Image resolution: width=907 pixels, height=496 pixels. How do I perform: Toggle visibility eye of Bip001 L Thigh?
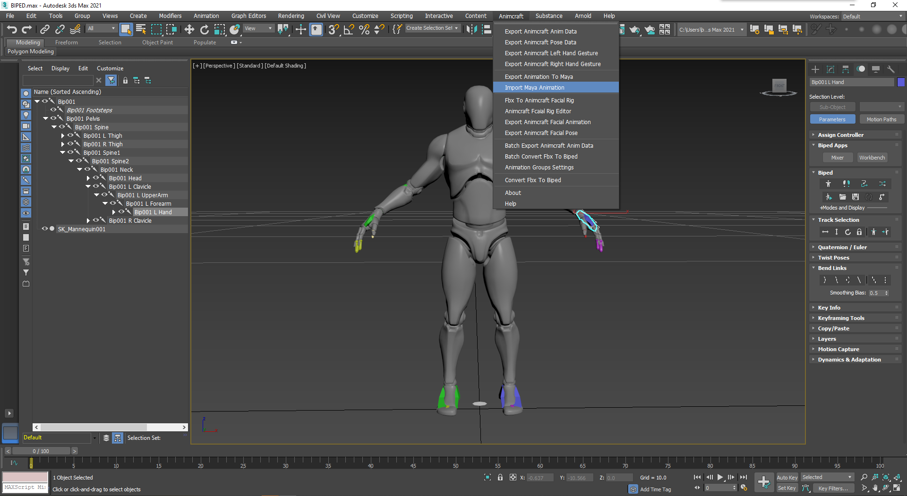(70, 135)
